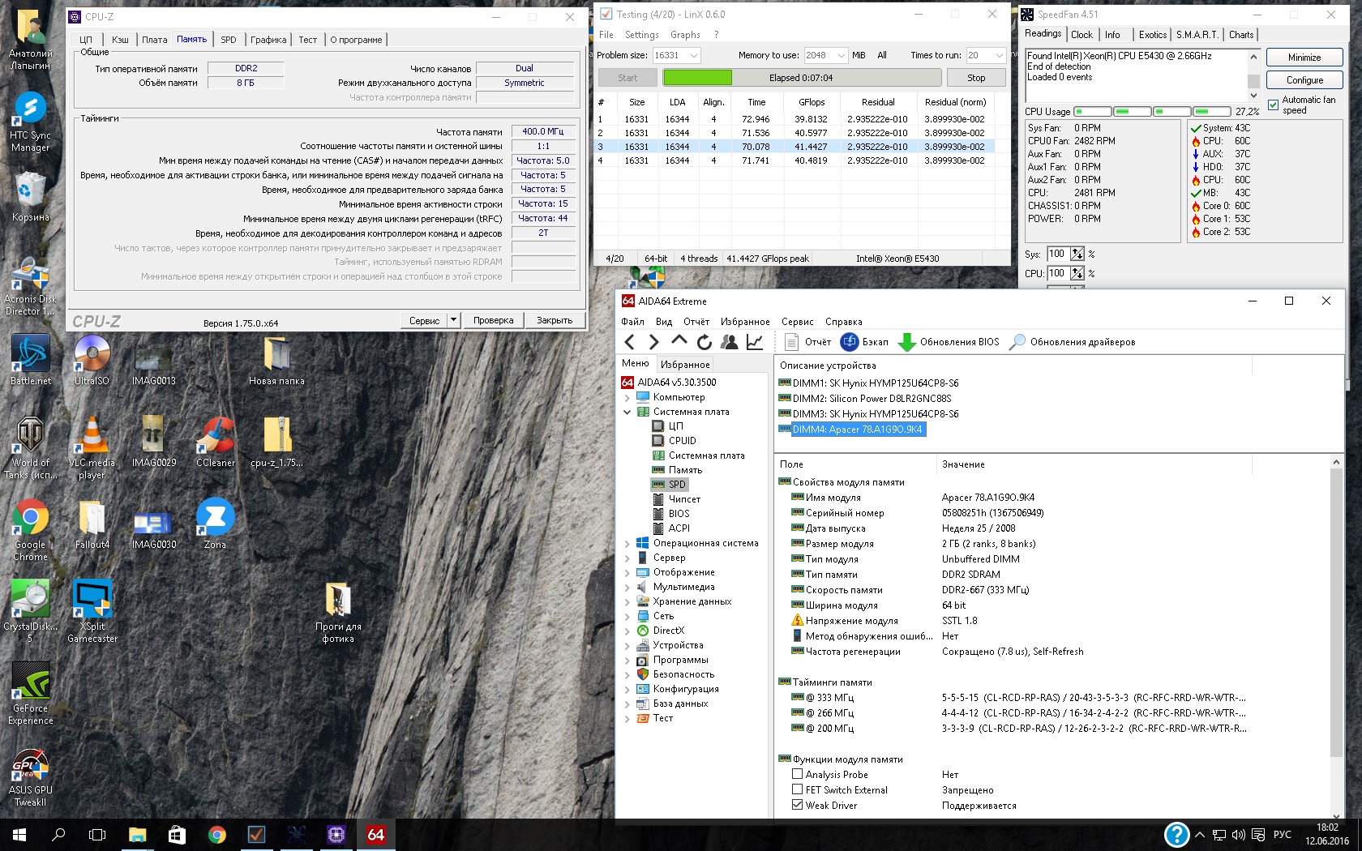Screen dimensions: 1362x851
Task: Switch to the SPD tab in CPU-Z
Action: [x=229, y=40]
